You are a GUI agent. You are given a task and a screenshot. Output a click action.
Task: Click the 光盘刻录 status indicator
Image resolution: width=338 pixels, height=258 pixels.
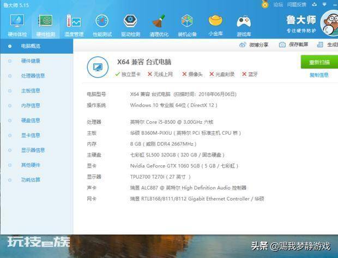tap(222, 74)
